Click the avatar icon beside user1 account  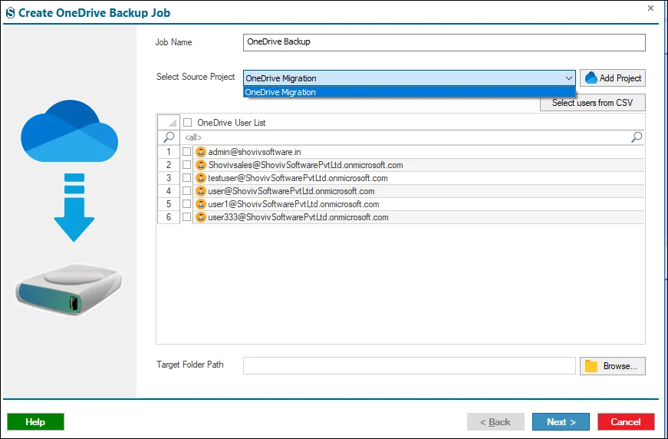pos(201,204)
